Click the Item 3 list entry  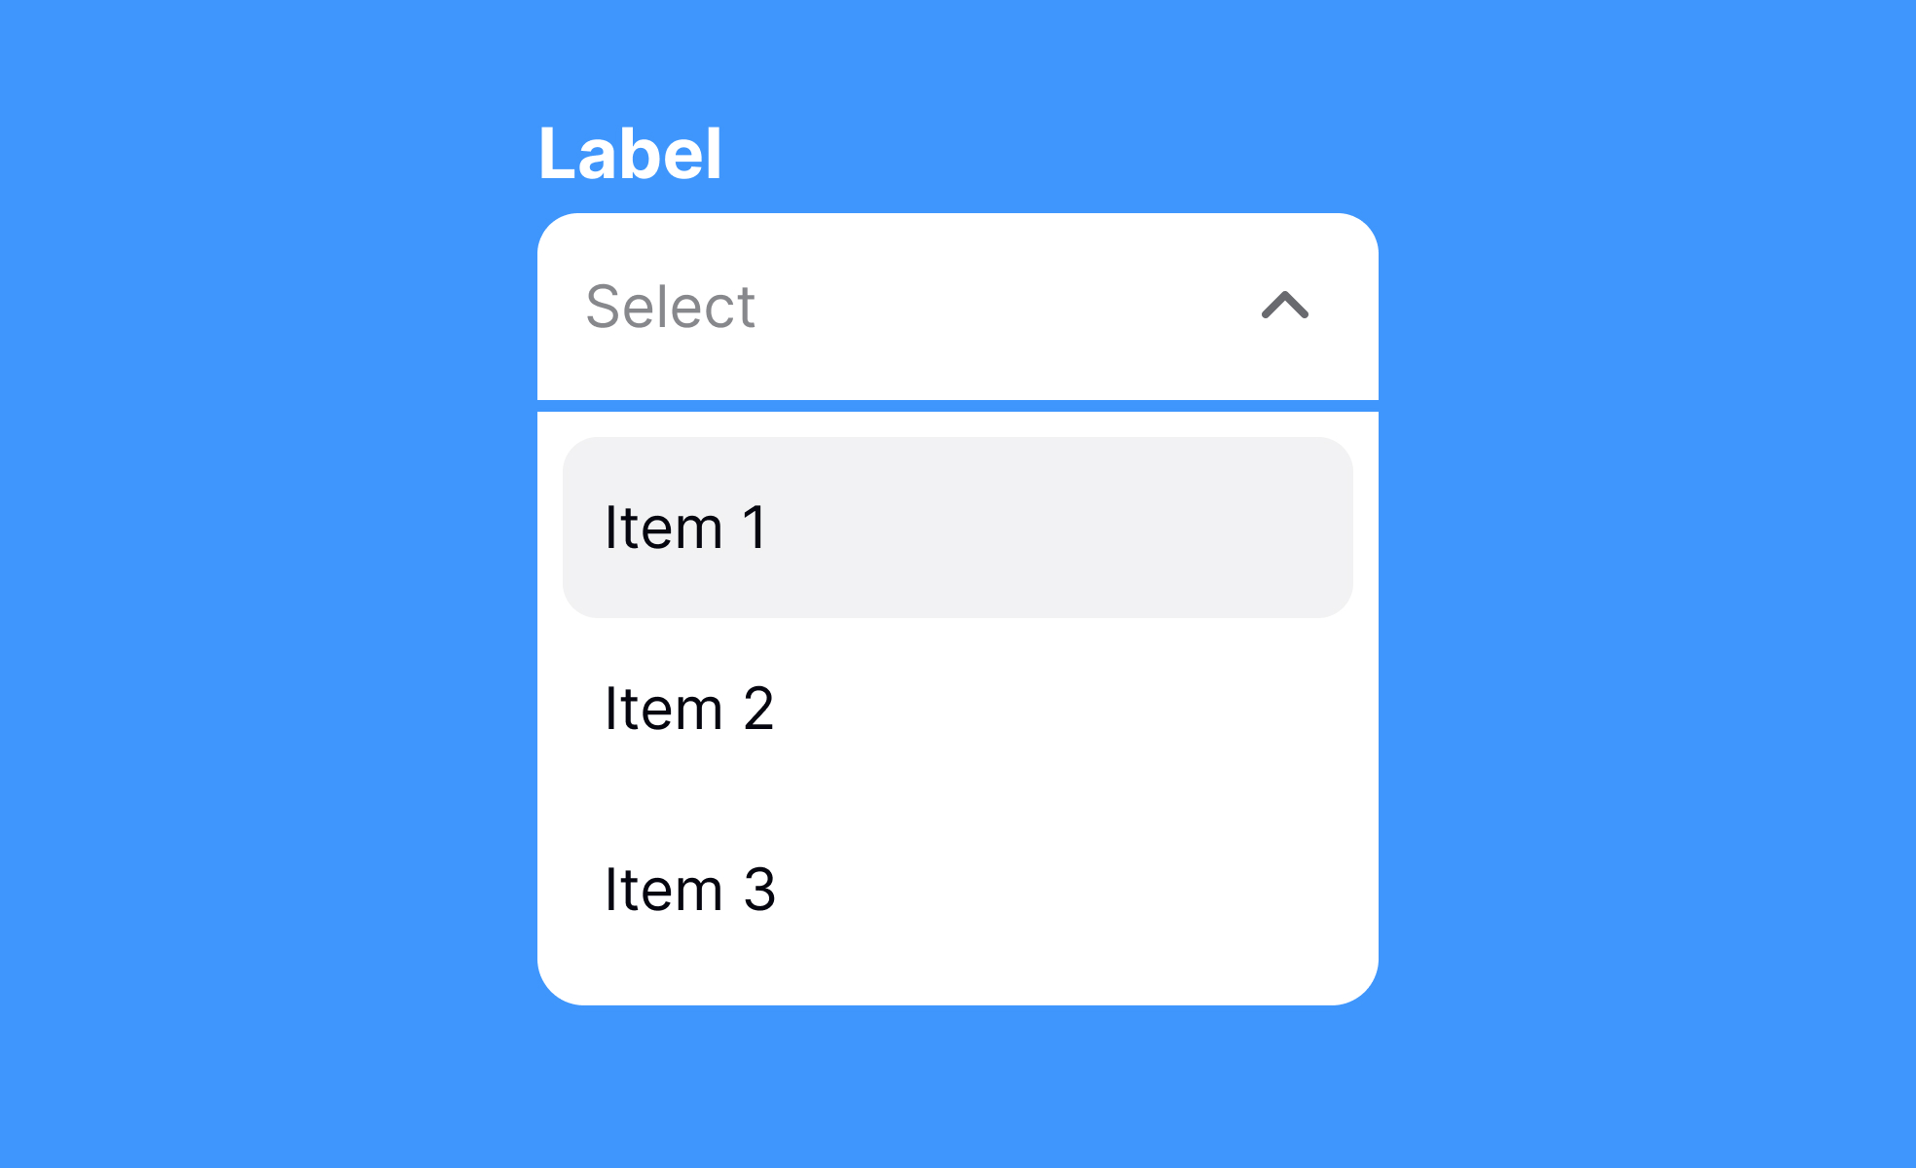point(690,886)
